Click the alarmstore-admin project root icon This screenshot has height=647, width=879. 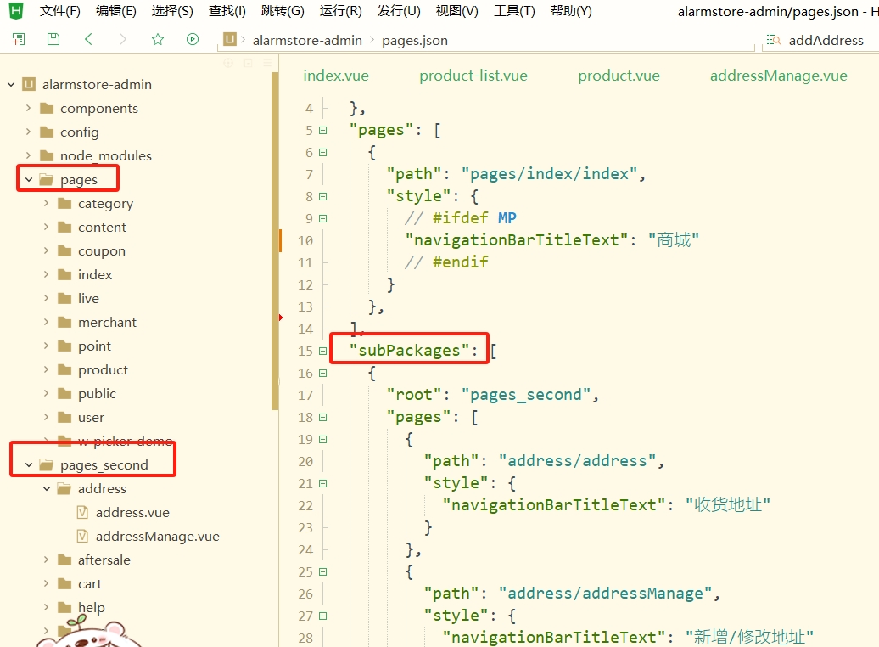point(29,84)
